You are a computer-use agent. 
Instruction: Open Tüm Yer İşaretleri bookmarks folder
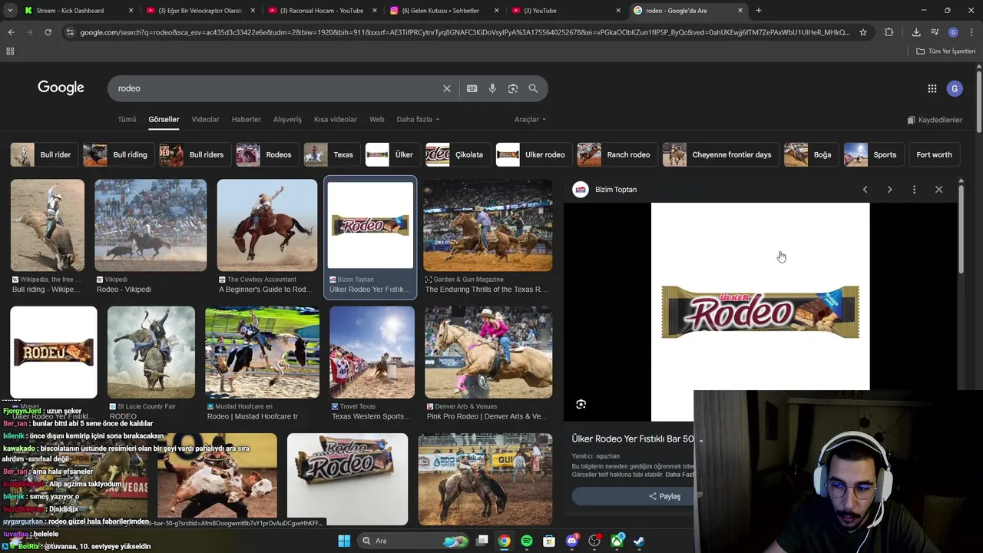(946, 51)
